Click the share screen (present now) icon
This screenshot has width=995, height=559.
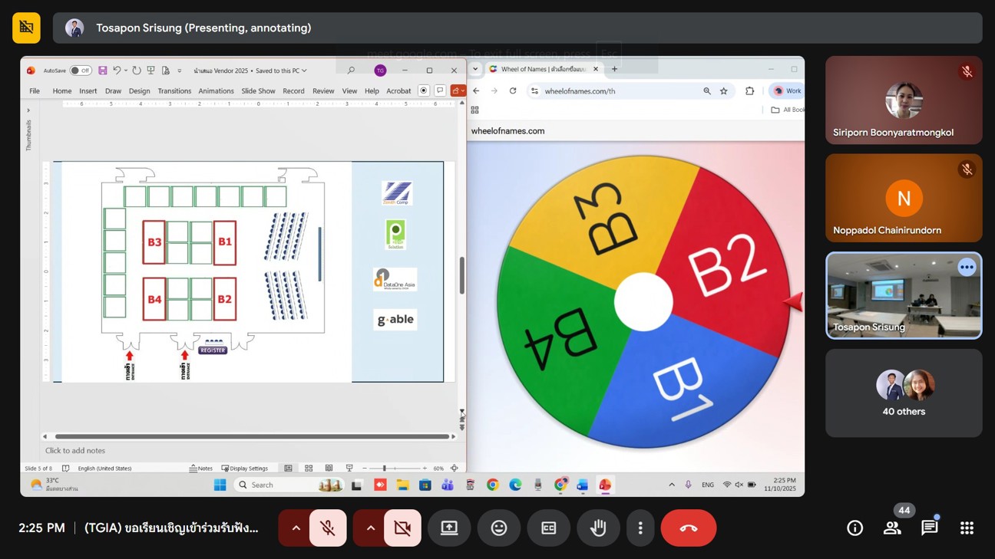(x=449, y=528)
